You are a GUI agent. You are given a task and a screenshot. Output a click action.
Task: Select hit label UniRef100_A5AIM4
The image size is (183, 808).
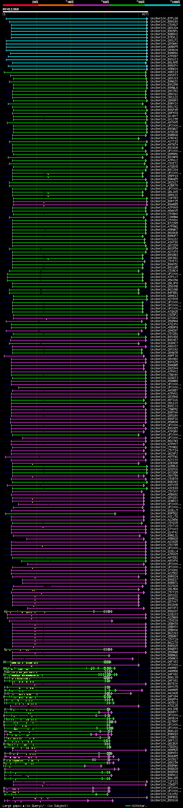click(164, 280)
